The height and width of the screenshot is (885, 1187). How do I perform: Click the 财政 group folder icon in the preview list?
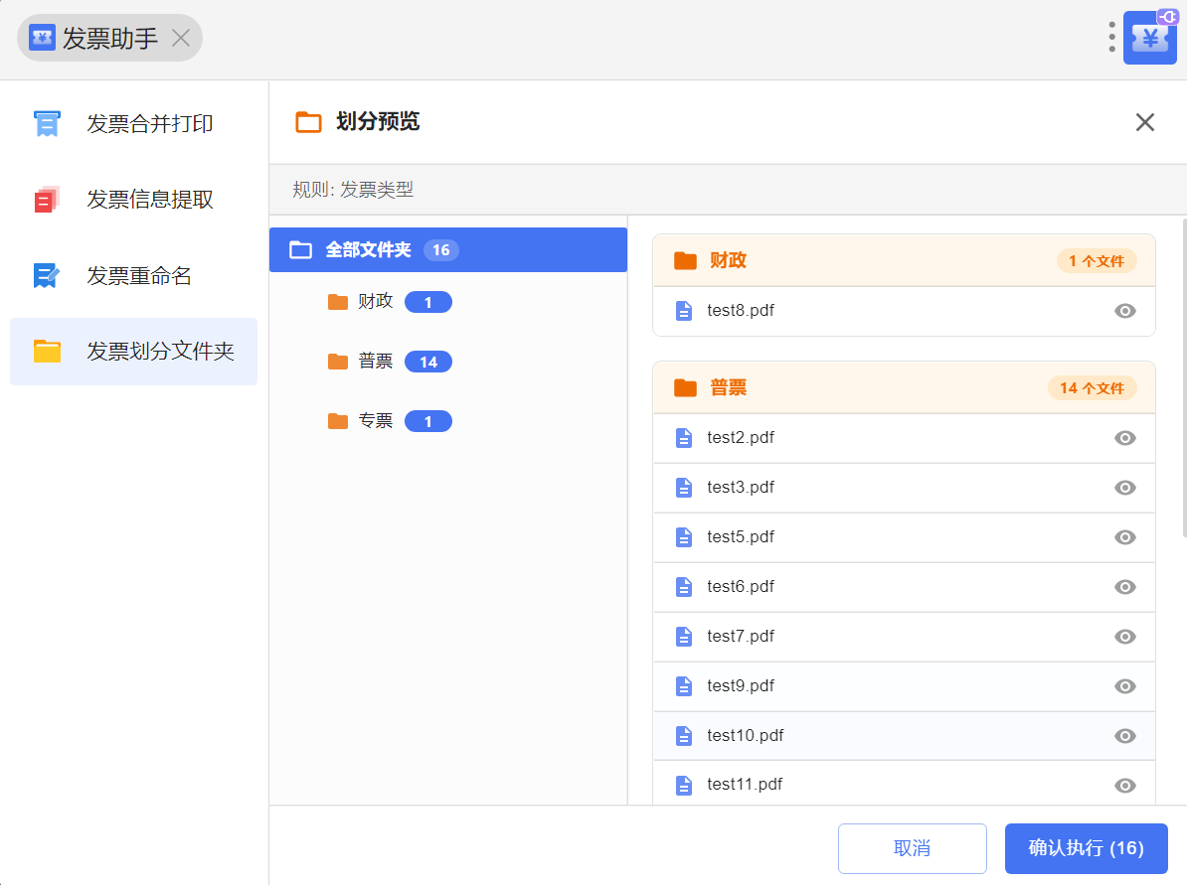click(685, 261)
